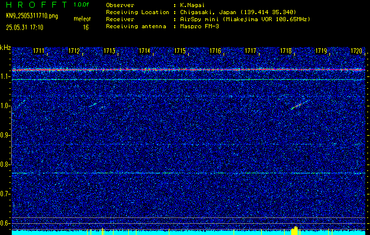Click the 1717 time marker
The width and height of the screenshot is (370, 235).
click(251, 51)
